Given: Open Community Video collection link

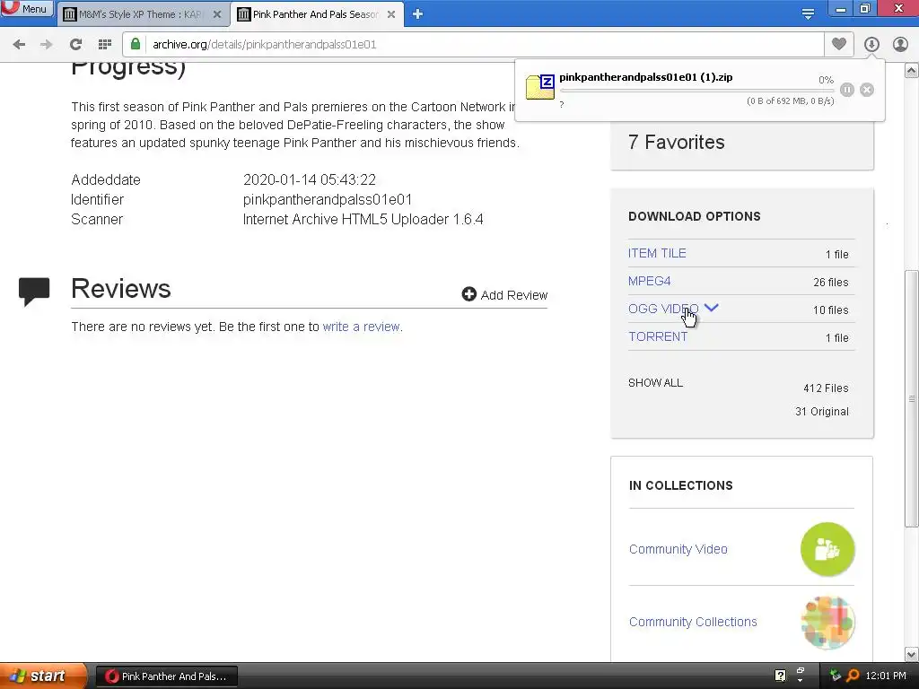Looking at the screenshot, I should point(678,549).
